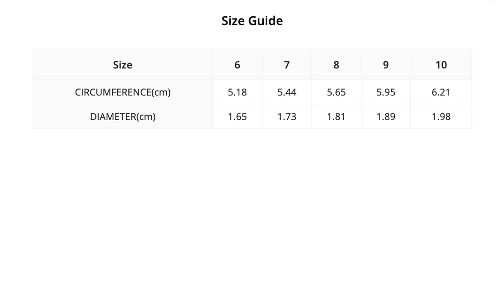Click size 7 column header
This screenshot has height=299, width=504.
(287, 64)
